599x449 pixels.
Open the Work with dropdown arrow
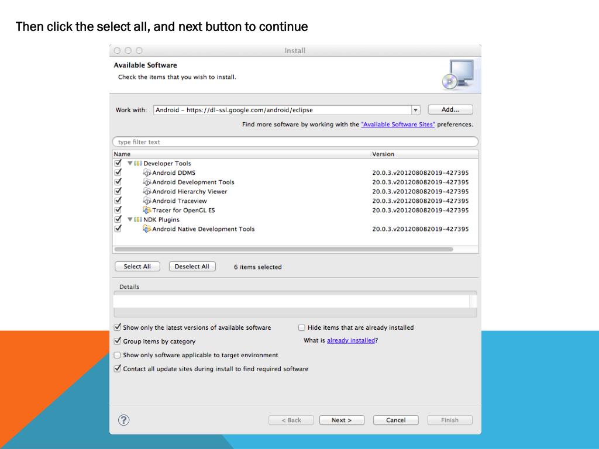coord(416,110)
